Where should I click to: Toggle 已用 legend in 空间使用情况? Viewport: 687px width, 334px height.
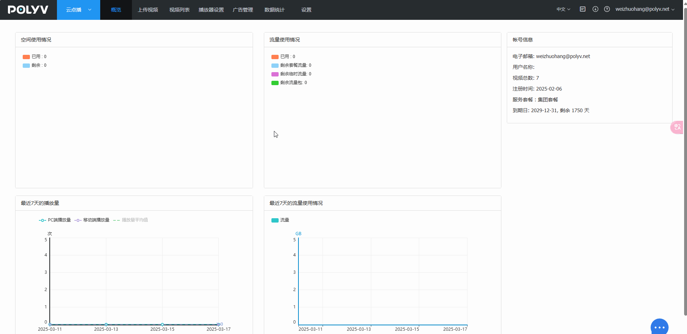pyautogui.click(x=35, y=57)
